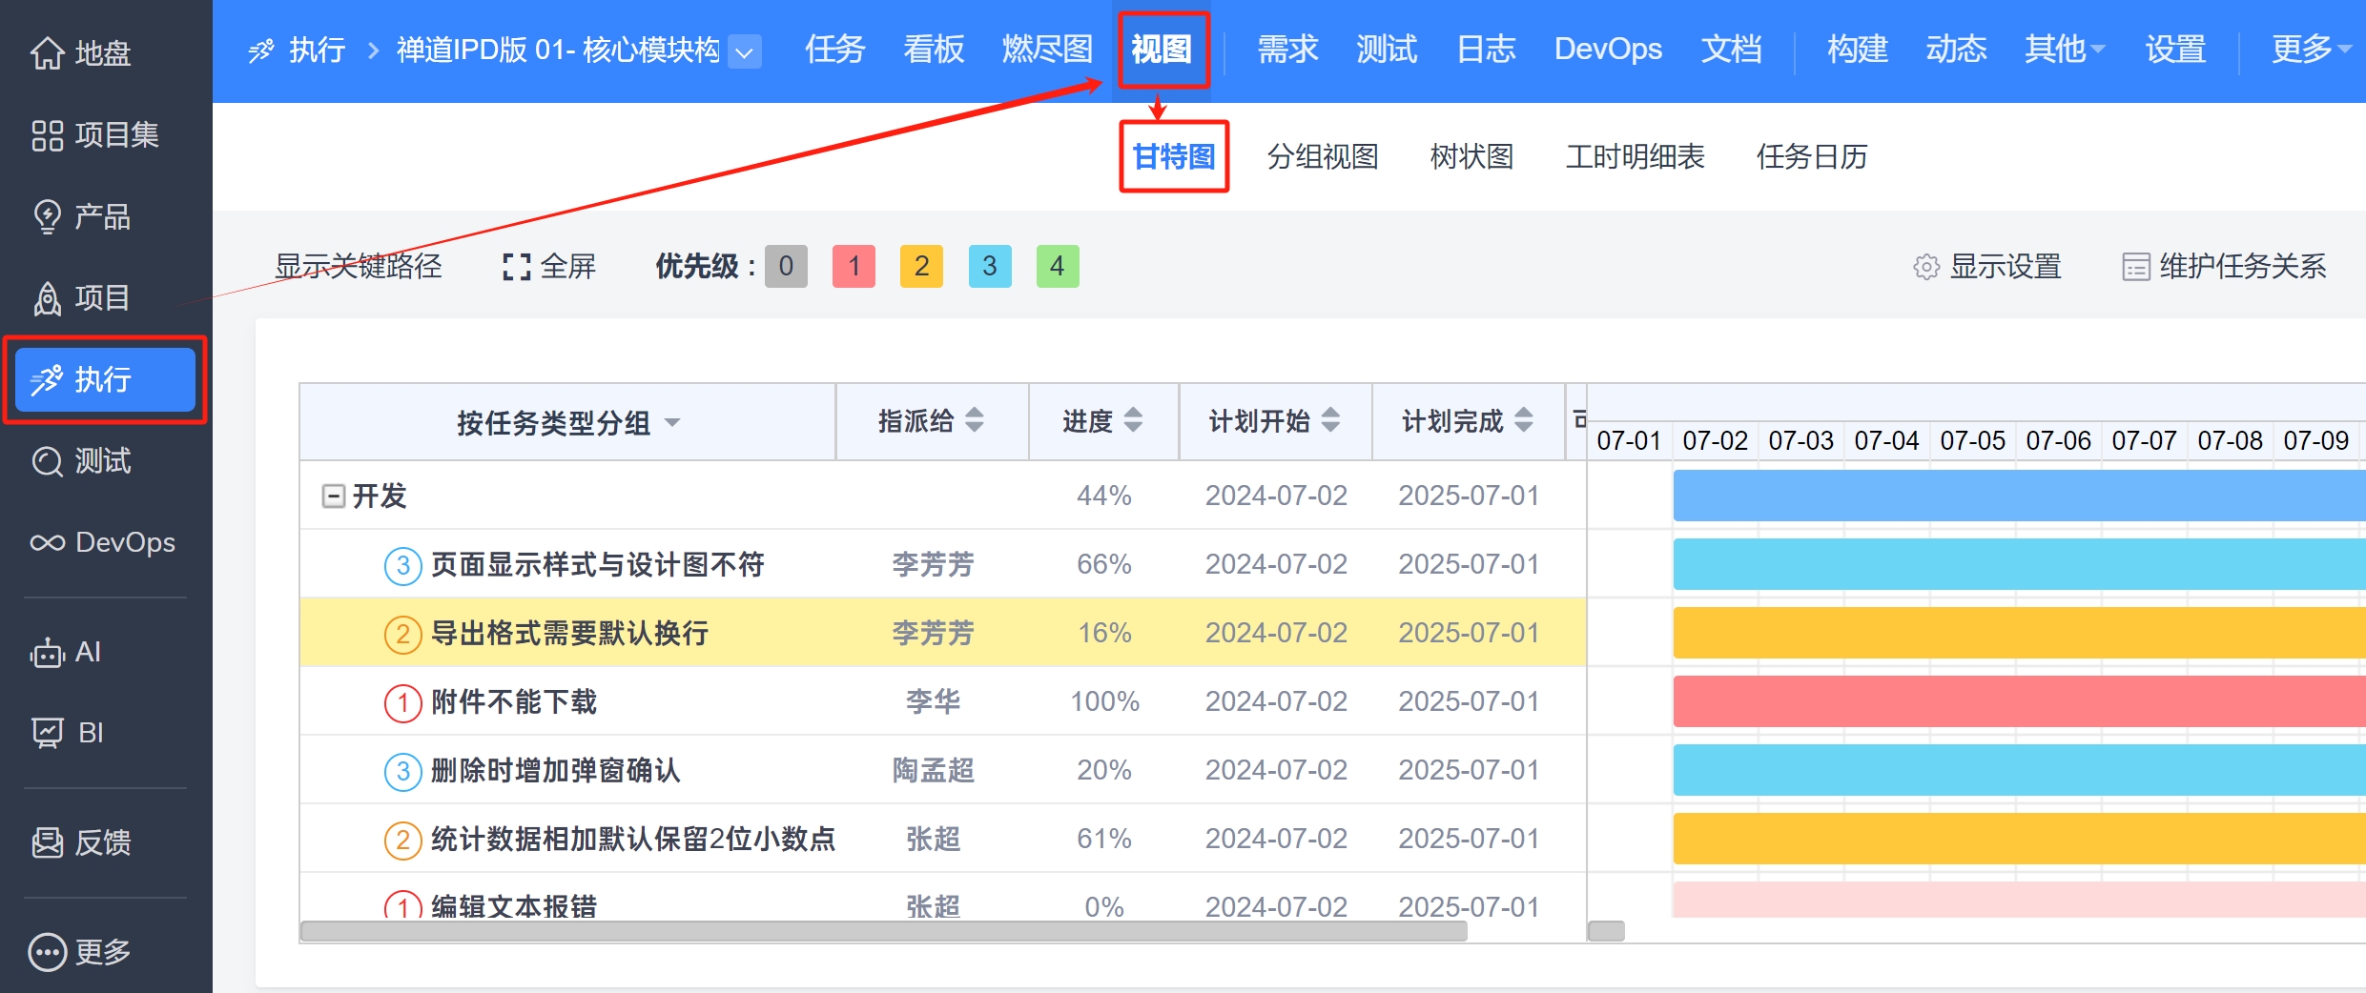Select the green priority 4 badge

(1057, 266)
